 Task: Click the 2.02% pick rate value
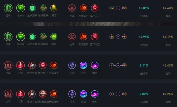pyautogui.click(x=144, y=94)
